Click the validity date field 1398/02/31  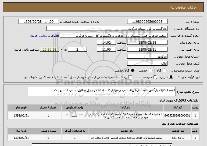pyautogui.click(x=147, y=50)
